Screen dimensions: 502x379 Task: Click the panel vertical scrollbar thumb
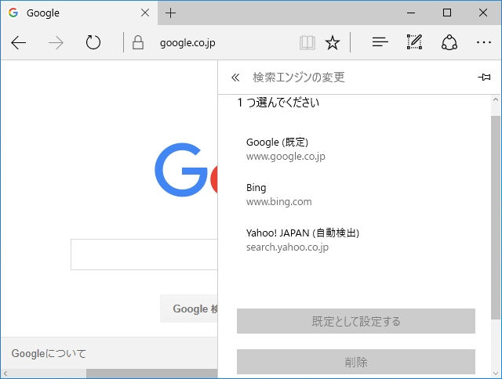coord(495,218)
